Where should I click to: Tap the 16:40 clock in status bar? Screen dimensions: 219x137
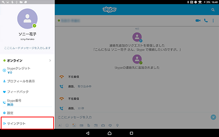214,2
